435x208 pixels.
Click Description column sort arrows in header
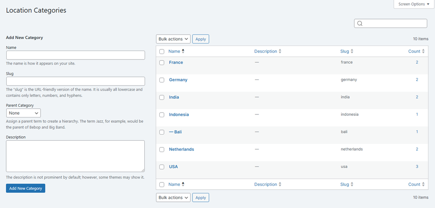[x=280, y=51]
